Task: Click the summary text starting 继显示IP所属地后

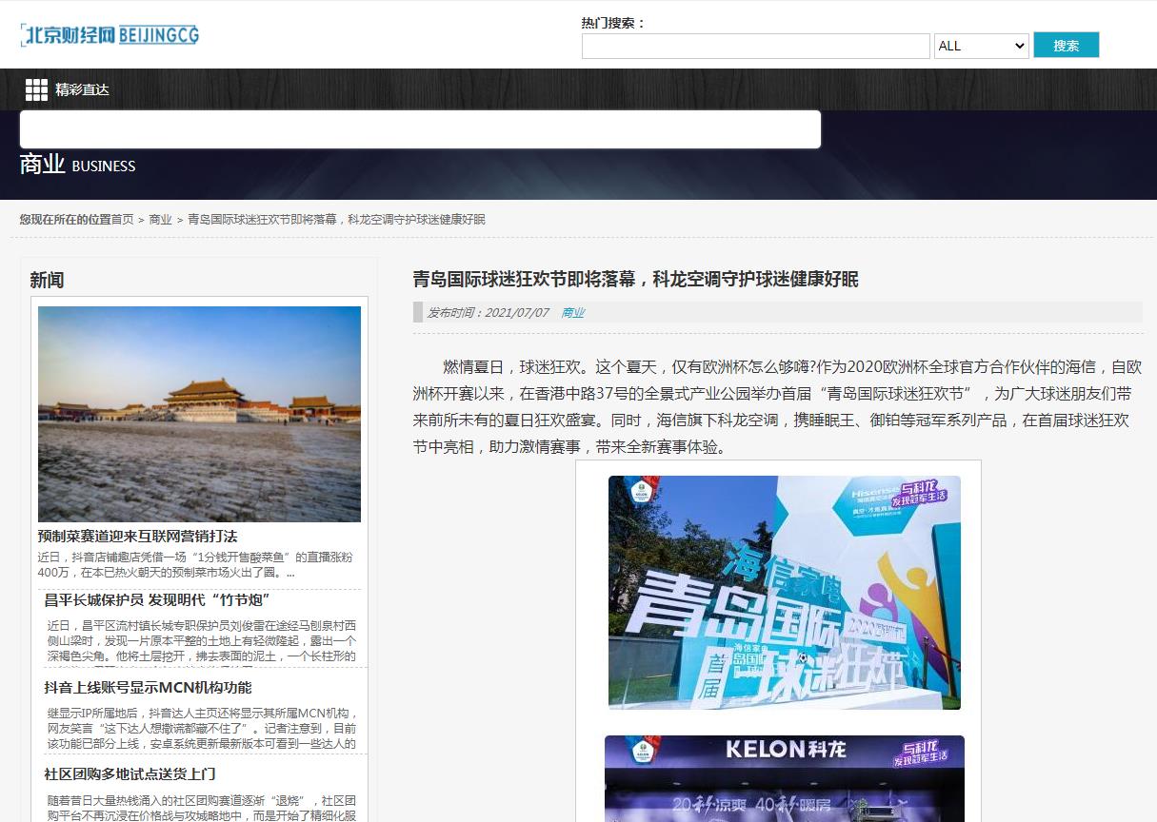Action: point(202,729)
